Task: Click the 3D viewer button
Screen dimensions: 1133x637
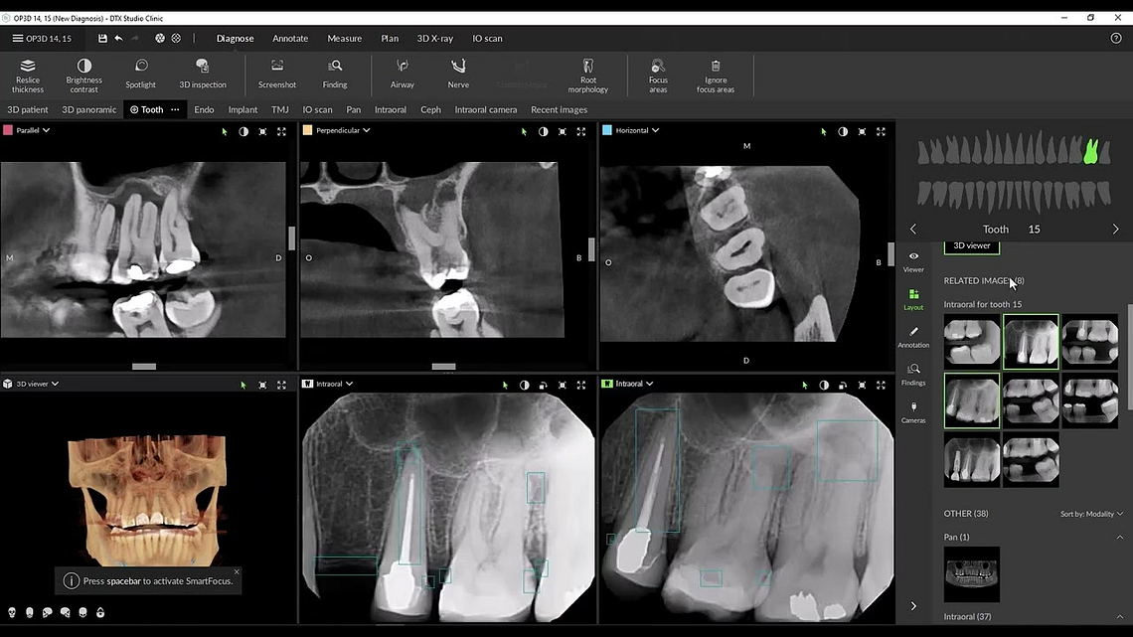Action: [x=971, y=245]
